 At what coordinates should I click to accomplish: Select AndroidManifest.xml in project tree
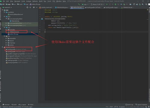click(x=16, y=14)
